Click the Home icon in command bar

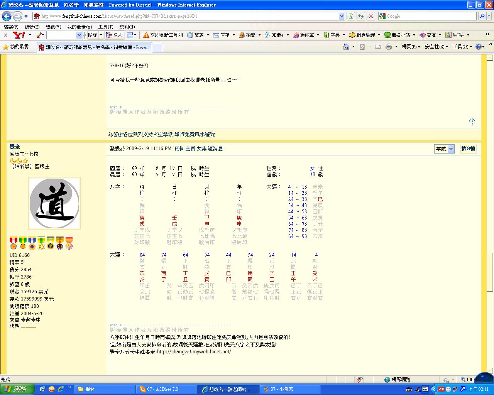coord(346,47)
